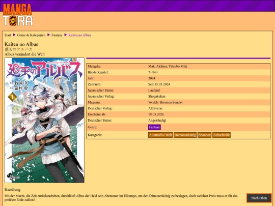Select the Fantasy genre tag
This screenshot has height=206, width=275.
coord(154,127)
